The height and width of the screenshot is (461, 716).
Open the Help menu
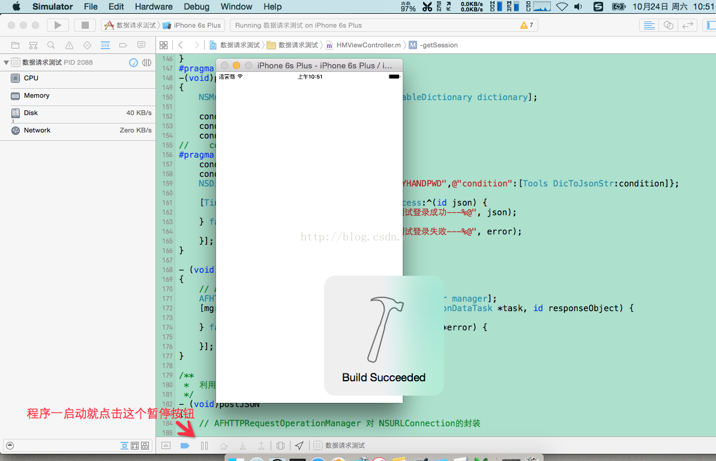click(x=272, y=7)
